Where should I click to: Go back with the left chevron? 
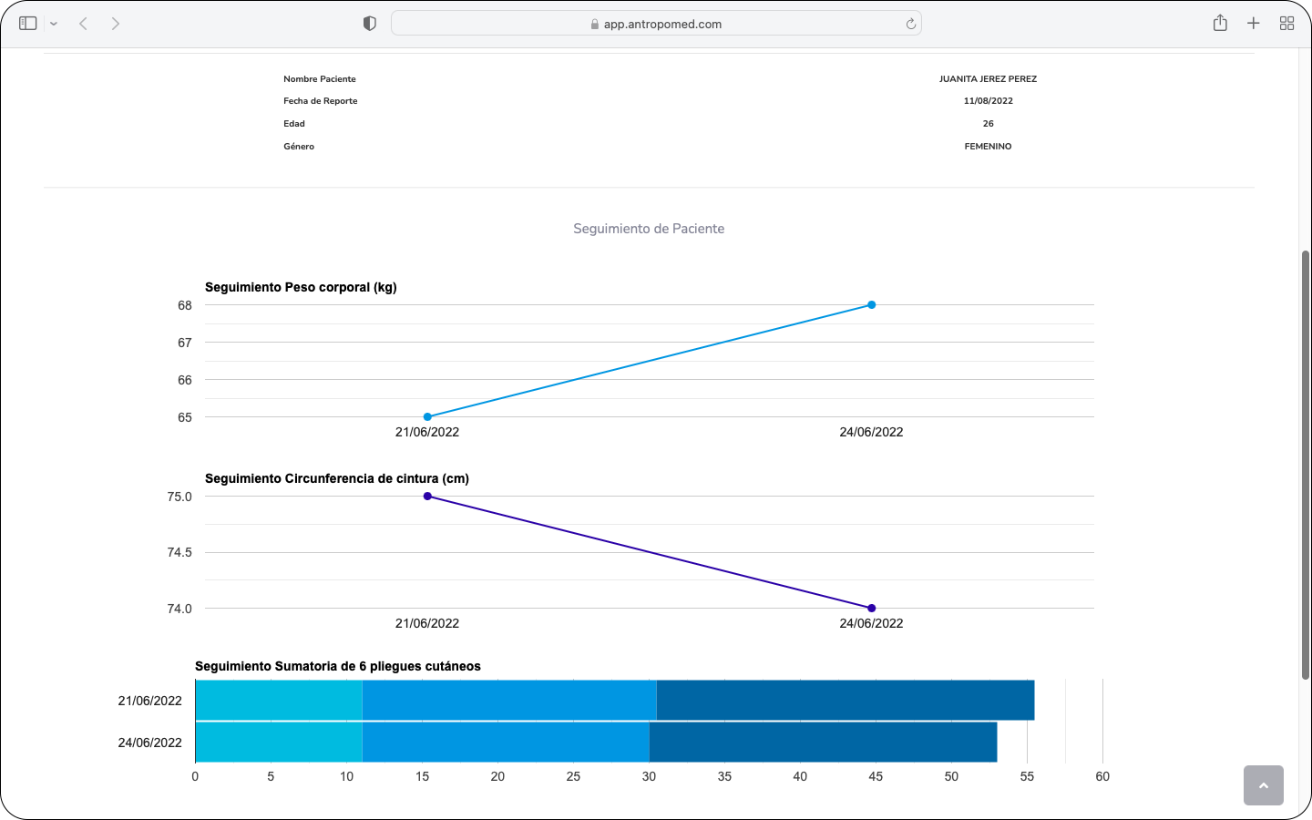click(x=83, y=24)
